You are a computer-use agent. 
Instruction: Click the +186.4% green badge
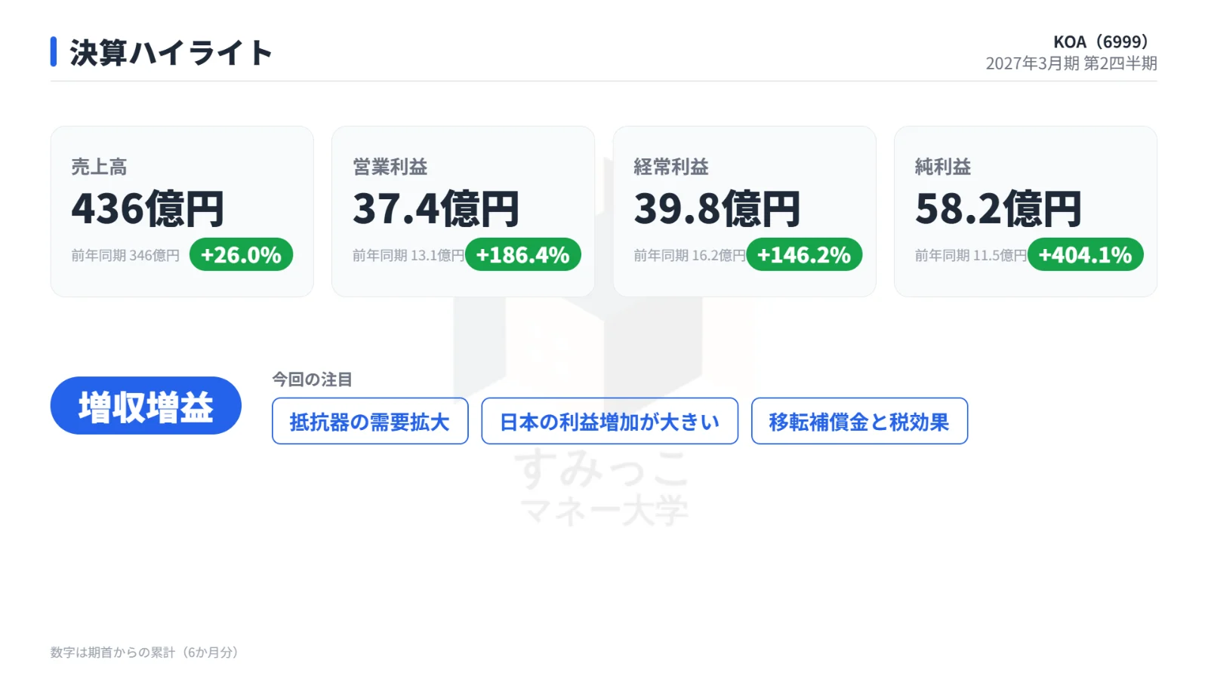[522, 255]
